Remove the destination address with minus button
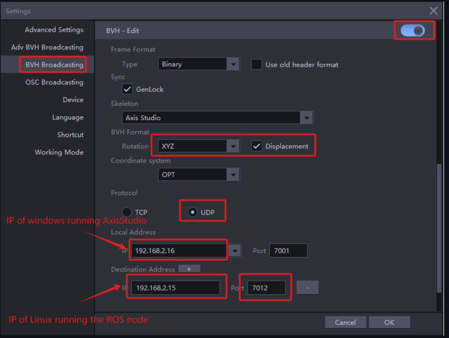Image resolution: width=449 pixels, height=338 pixels. point(307,288)
